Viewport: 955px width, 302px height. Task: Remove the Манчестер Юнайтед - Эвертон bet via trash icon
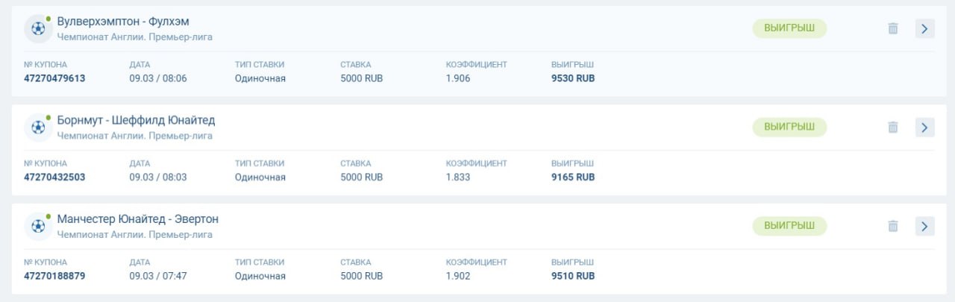pos(892,226)
